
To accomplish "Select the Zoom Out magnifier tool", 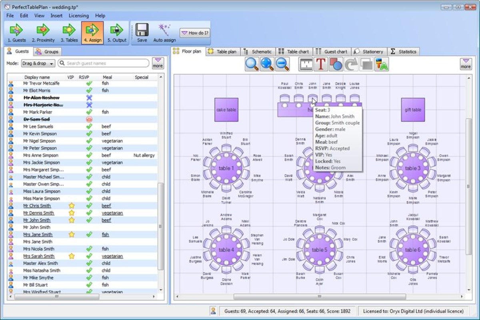I will (283, 64).
